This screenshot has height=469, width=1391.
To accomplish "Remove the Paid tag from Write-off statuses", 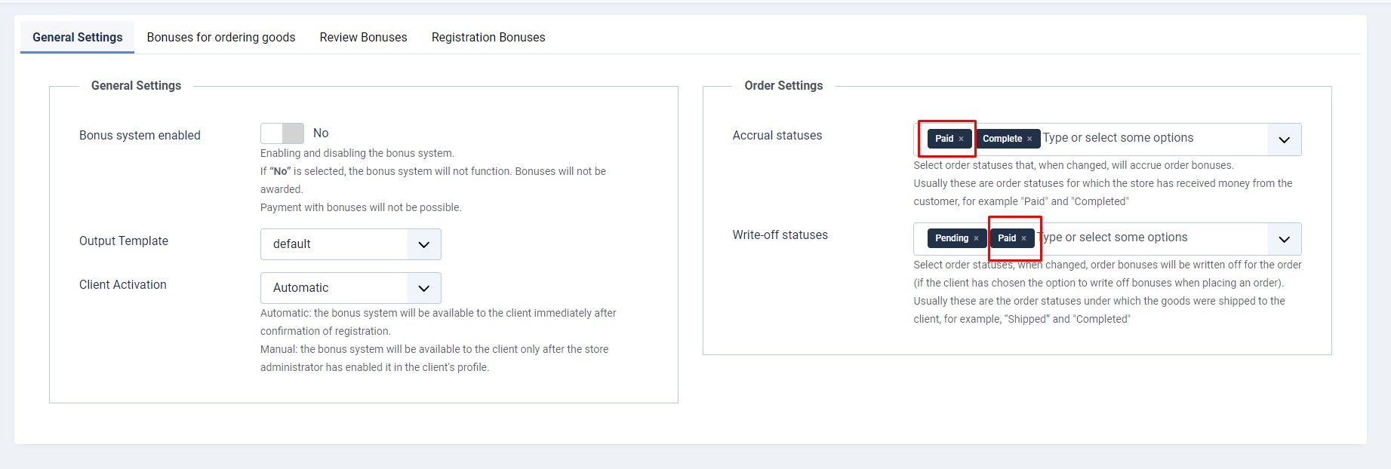I will [1023, 238].
